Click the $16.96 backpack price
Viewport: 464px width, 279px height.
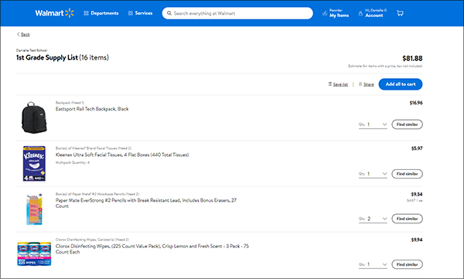416,103
